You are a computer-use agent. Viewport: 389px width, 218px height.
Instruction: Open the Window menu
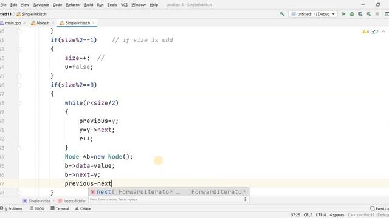[139, 5]
